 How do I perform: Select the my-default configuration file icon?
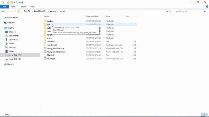[45, 45]
